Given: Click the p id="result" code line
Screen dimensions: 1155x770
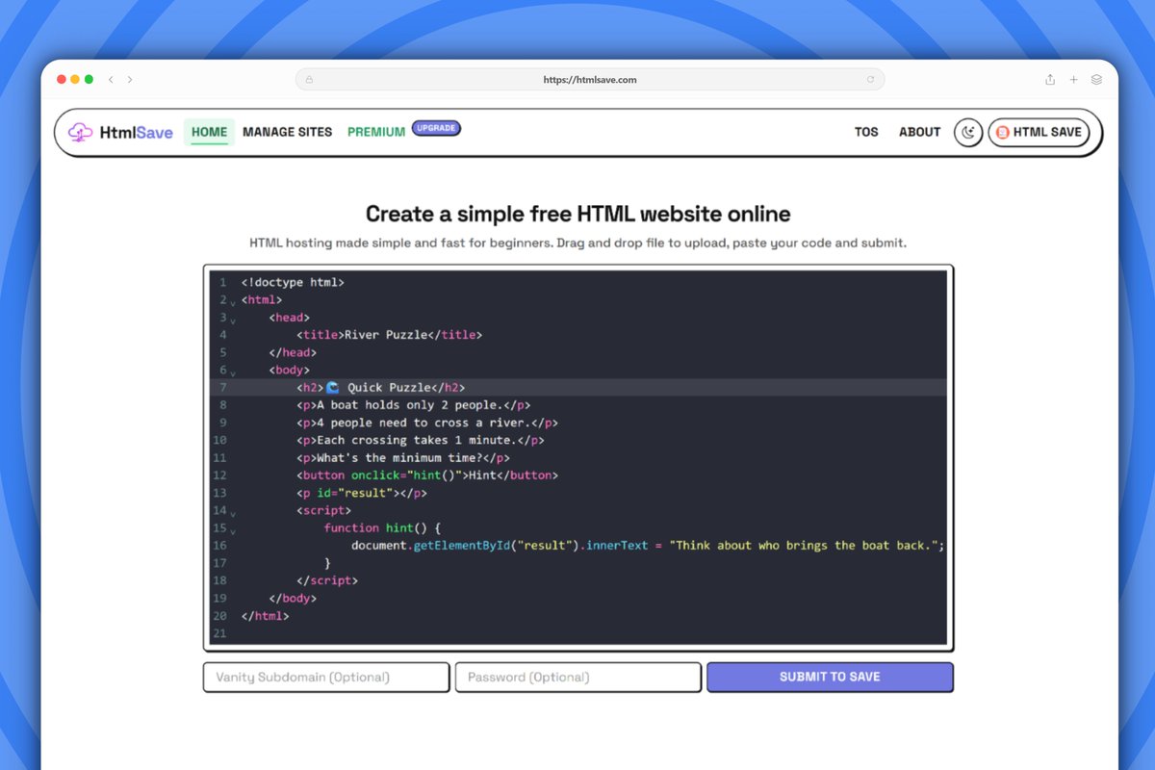Looking at the screenshot, I should [x=362, y=493].
